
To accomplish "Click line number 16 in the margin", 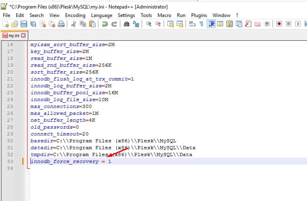I will point(10,44).
